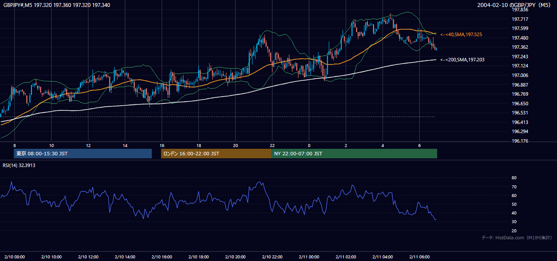
Task: Click price axis label 196.650
Action: pyautogui.click(x=520, y=104)
